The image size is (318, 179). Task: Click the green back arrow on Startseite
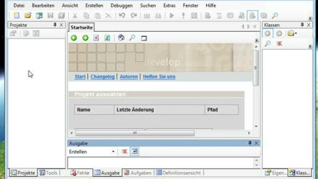click(x=74, y=38)
